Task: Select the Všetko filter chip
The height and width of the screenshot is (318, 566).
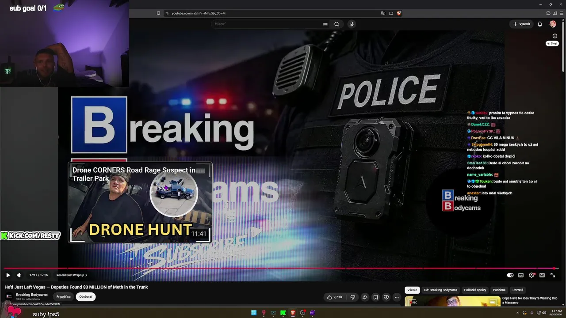Action: (x=412, y=290)
